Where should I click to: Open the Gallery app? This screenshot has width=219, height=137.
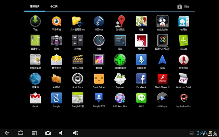[99, 60]
